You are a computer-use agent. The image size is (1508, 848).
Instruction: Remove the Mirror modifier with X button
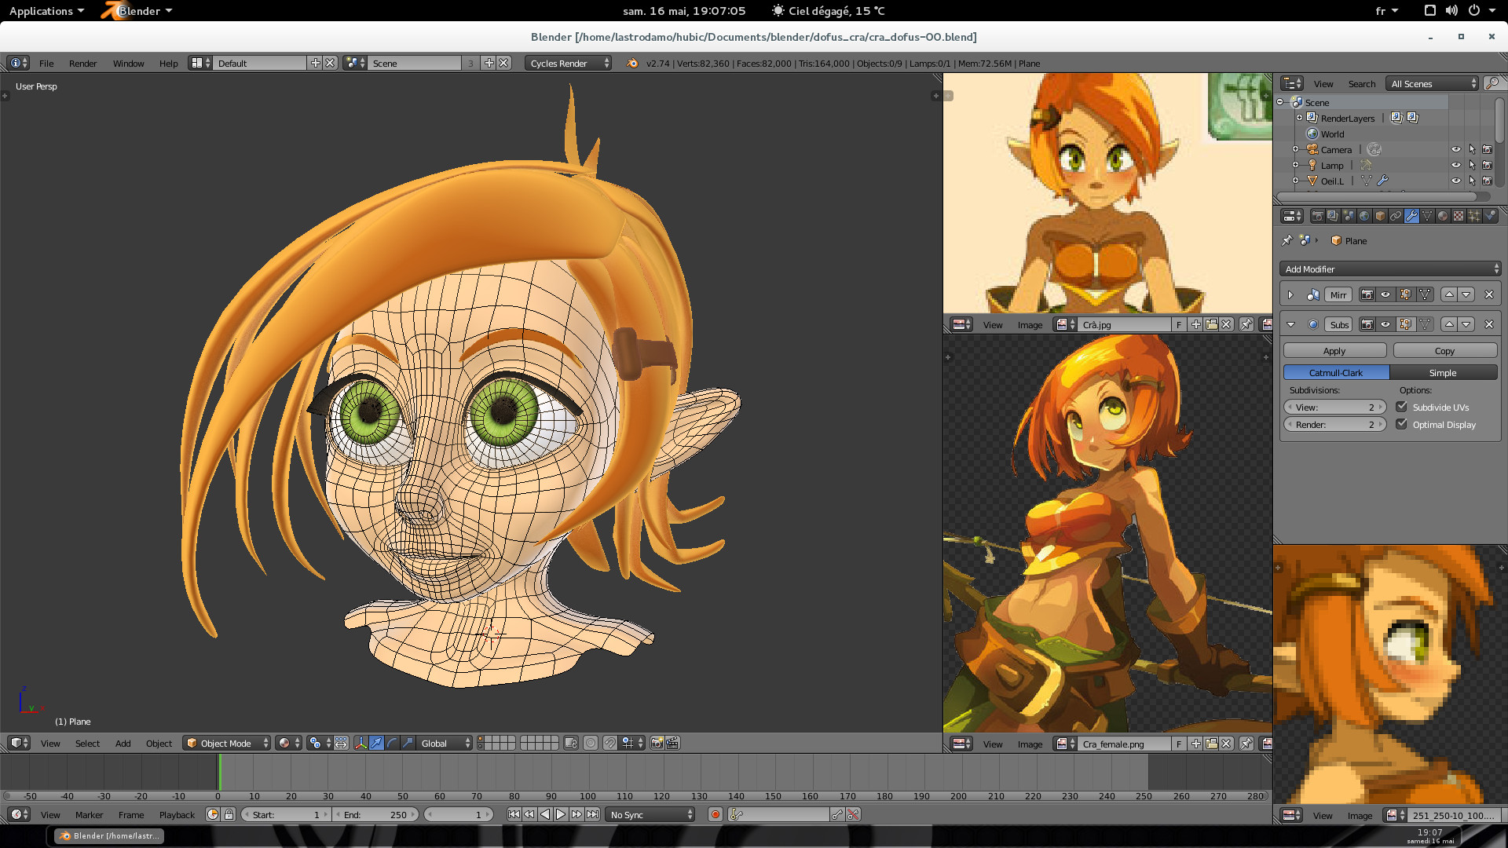1488,294
